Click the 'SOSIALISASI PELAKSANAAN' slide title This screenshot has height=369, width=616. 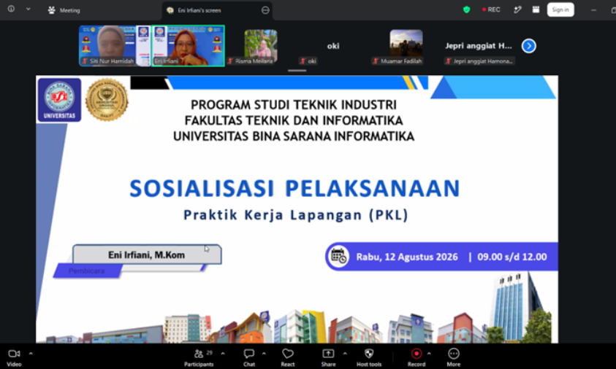(x=294, y=188)
